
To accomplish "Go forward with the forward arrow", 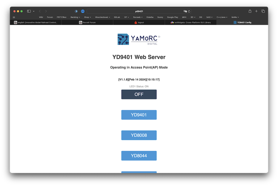I will click(x=46, y=11).
